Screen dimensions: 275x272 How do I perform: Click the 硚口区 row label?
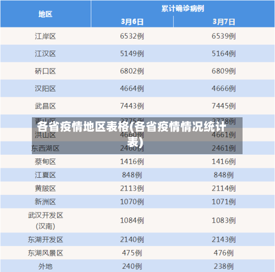[45, 71]
